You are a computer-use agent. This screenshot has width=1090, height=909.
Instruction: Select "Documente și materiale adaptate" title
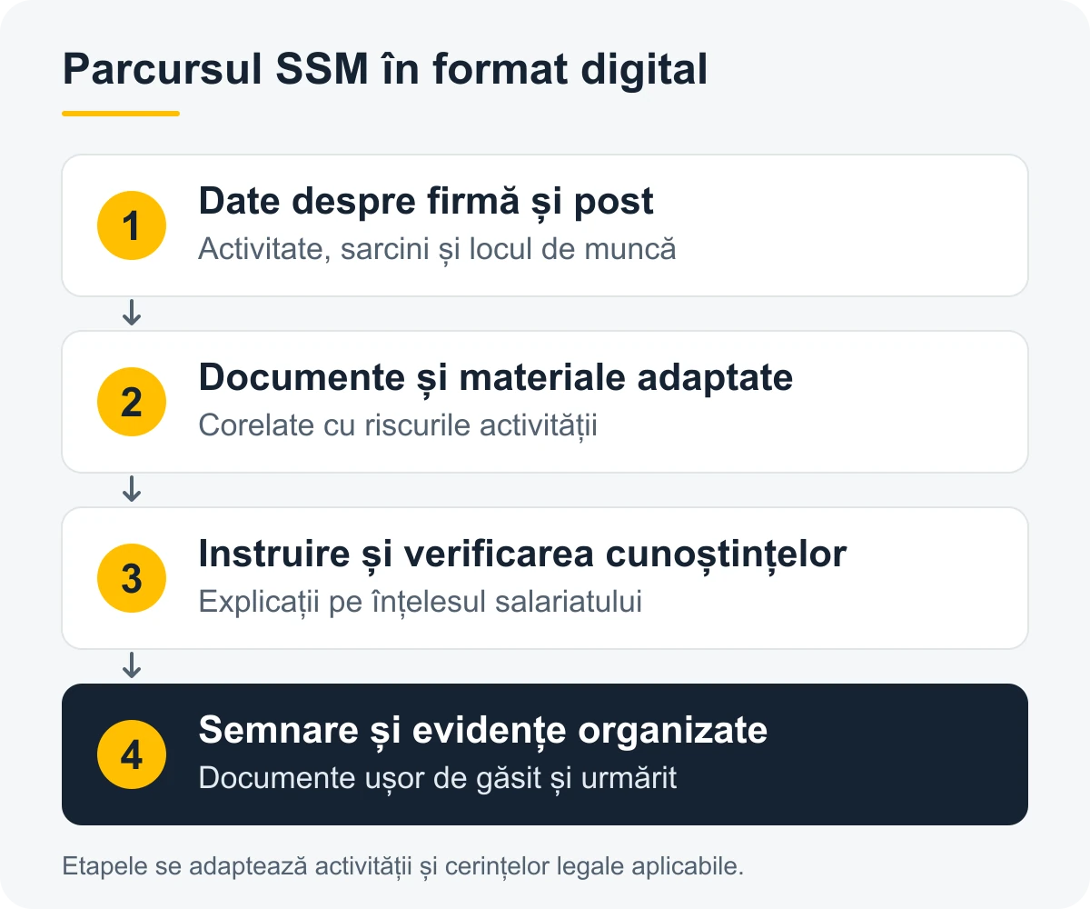point(496,378)
